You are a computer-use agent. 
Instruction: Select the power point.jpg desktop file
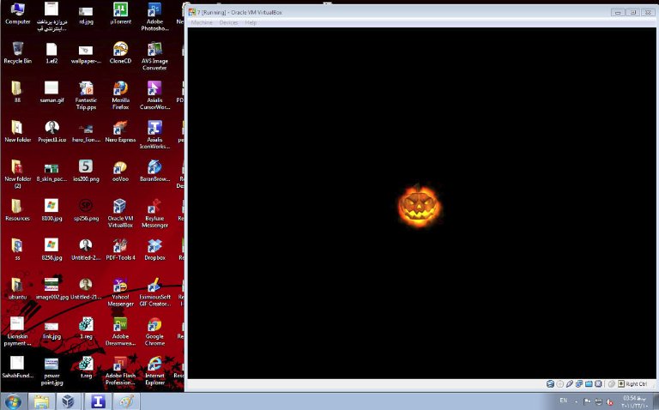pos(51,371)
